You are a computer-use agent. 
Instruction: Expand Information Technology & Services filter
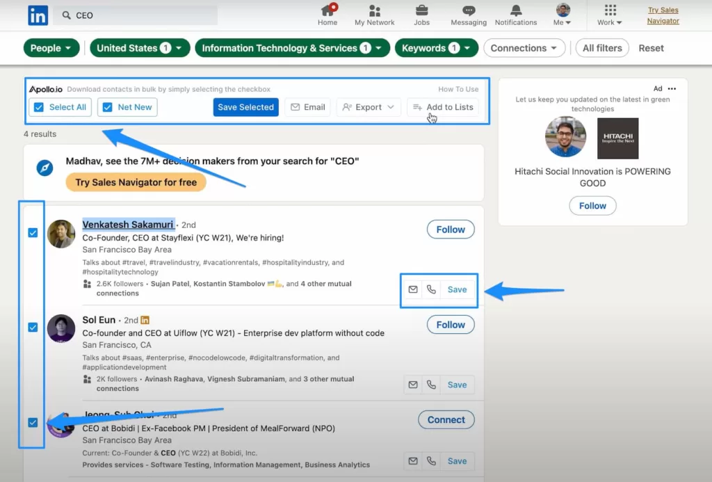click(292, 48)
